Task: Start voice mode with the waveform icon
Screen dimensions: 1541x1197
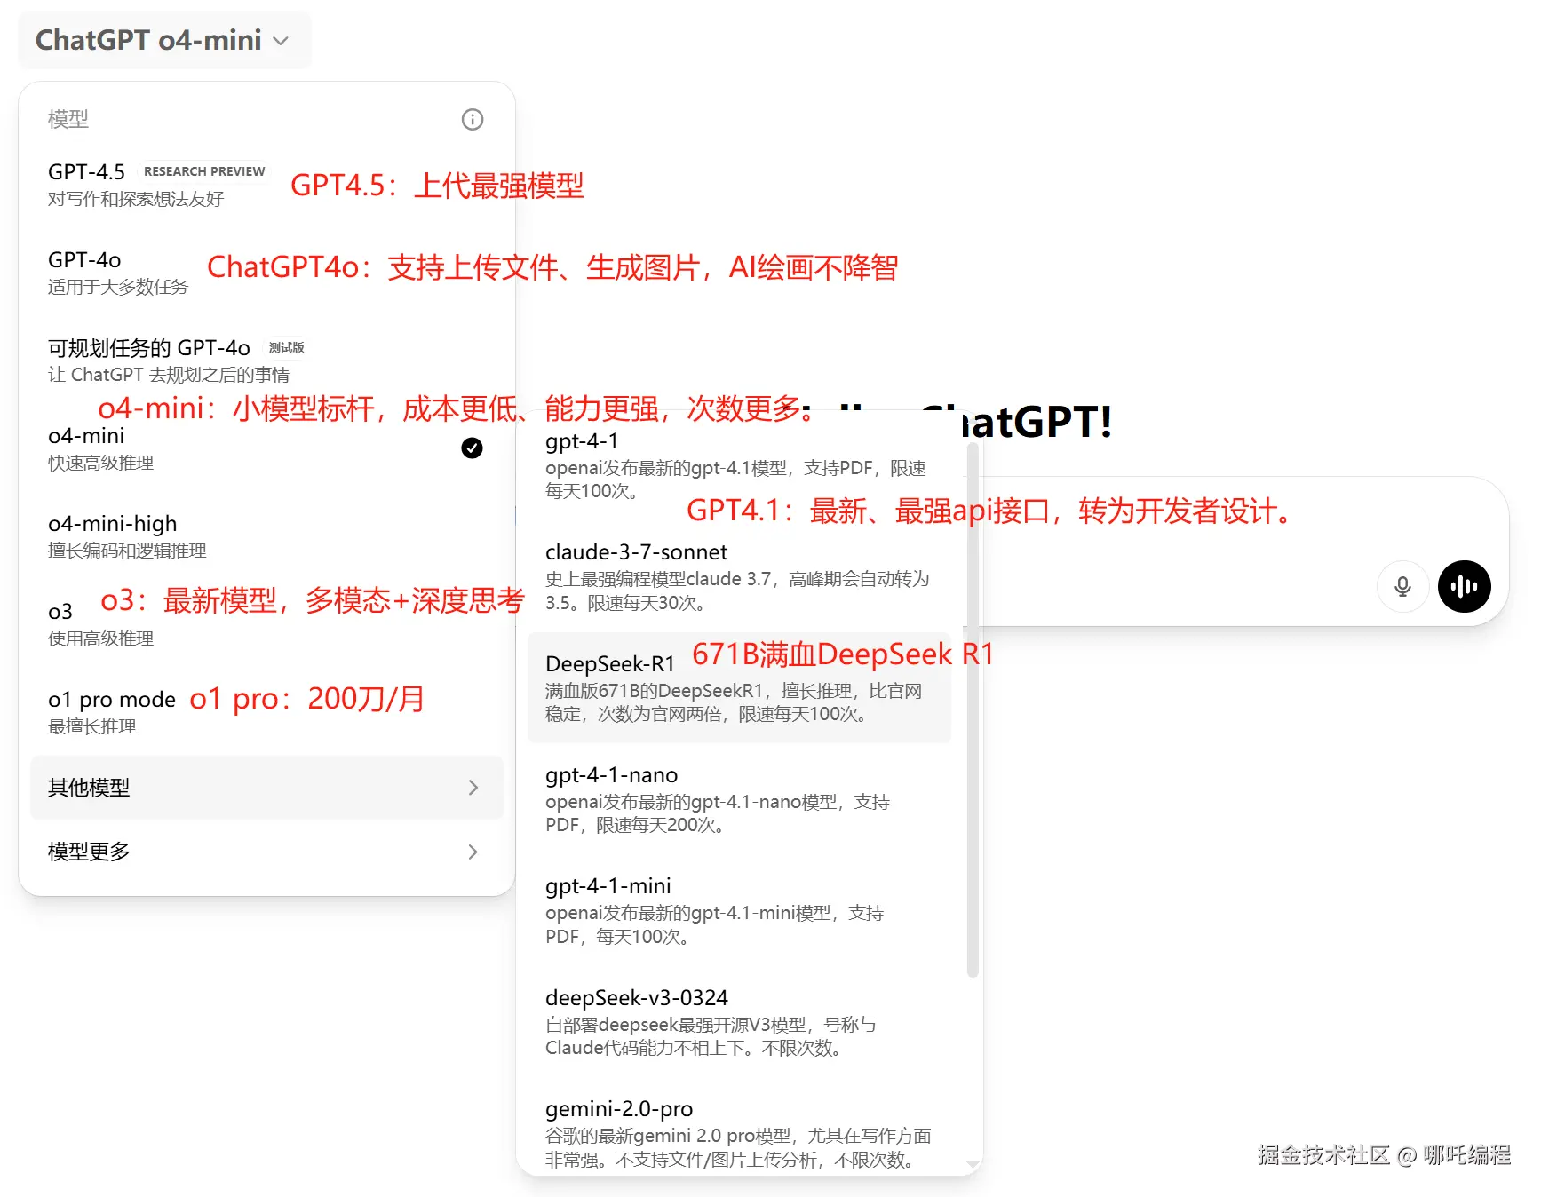Action: coord(1463,586)
